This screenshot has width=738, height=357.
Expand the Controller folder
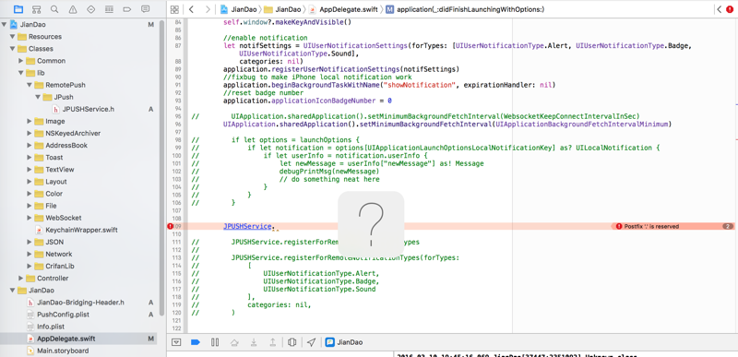tap(20, 278)
